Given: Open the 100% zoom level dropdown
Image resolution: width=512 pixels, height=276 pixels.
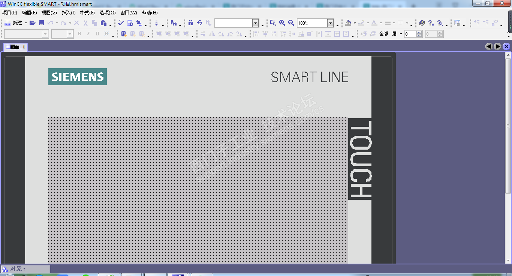Looking at the screenshot, I should pos(330,23).
